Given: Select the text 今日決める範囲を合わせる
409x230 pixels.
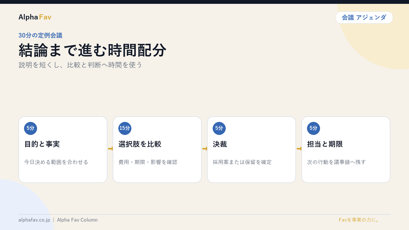Looking at the screenshot, I should click(x=56, y=162).
